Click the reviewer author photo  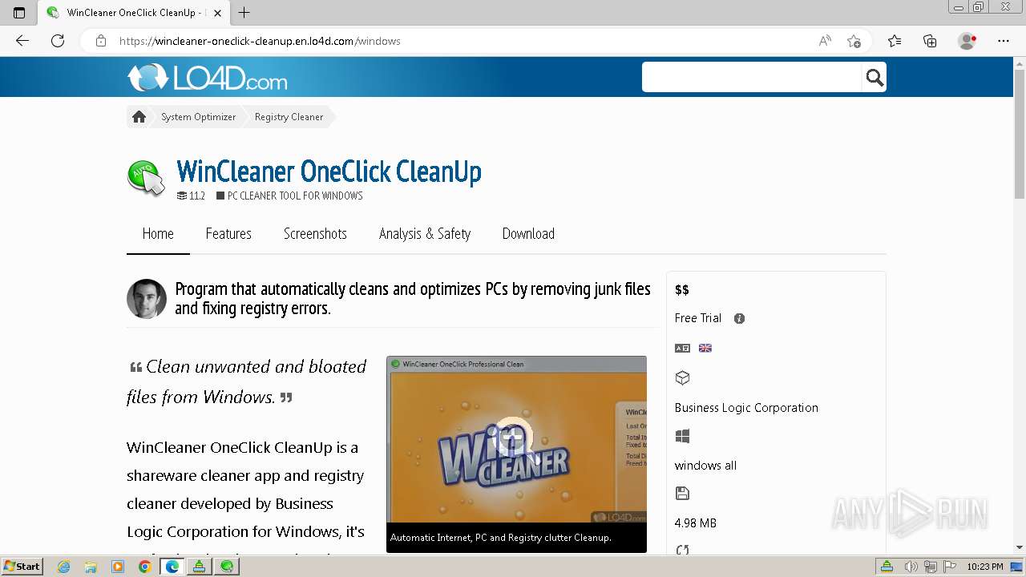click(147, 299)
